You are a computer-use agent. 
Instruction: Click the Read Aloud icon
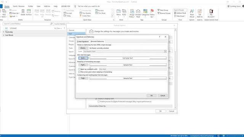pyautogui.click(x=192, y=11)
